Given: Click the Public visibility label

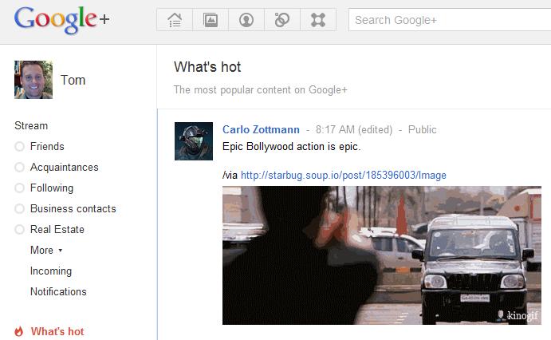Looking at the screenshot, I should click(422, 129).
